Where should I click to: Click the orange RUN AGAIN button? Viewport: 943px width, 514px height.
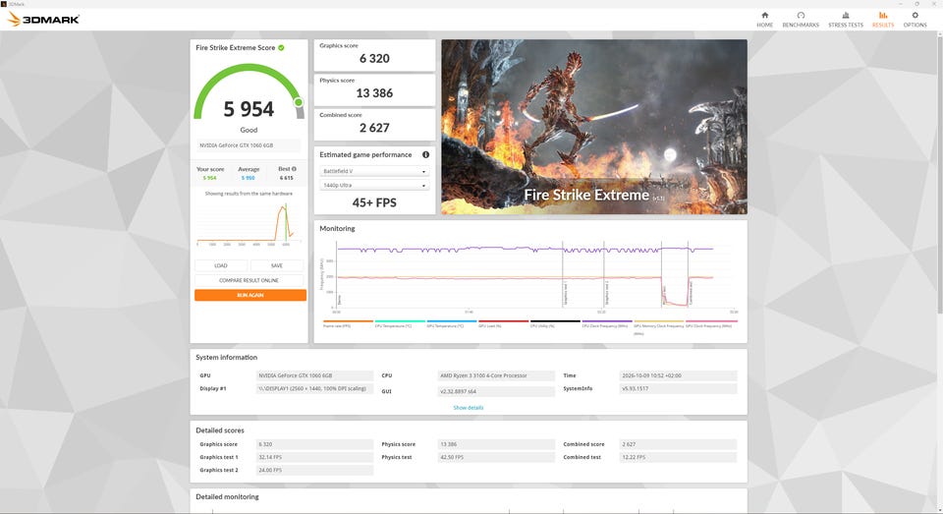pos(250,295)
